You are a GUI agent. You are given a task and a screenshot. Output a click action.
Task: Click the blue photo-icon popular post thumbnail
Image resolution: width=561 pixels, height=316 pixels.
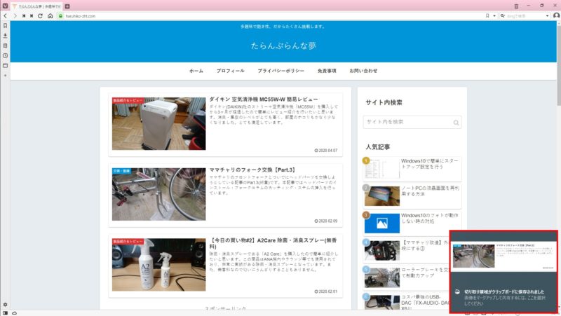tap(381, 223)
